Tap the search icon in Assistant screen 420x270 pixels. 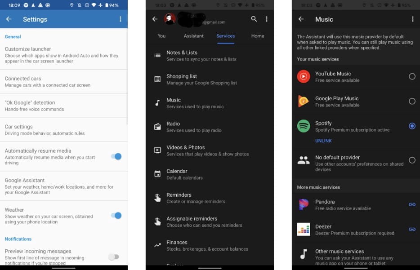pos(254,19)
